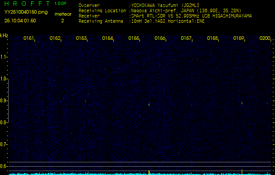Image resolution: width=275 pixels, height=175 pixels.
Task: Click the 0.7 kHz axis label
Action: pyautogui.click(x=3, y=144)
